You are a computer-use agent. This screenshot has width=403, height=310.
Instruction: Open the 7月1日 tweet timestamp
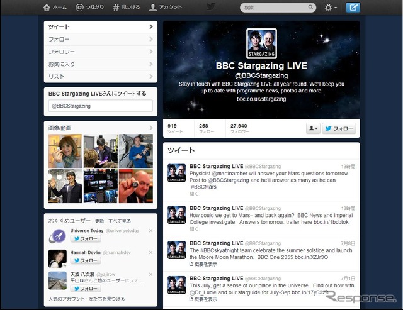[x=348, y=279]
